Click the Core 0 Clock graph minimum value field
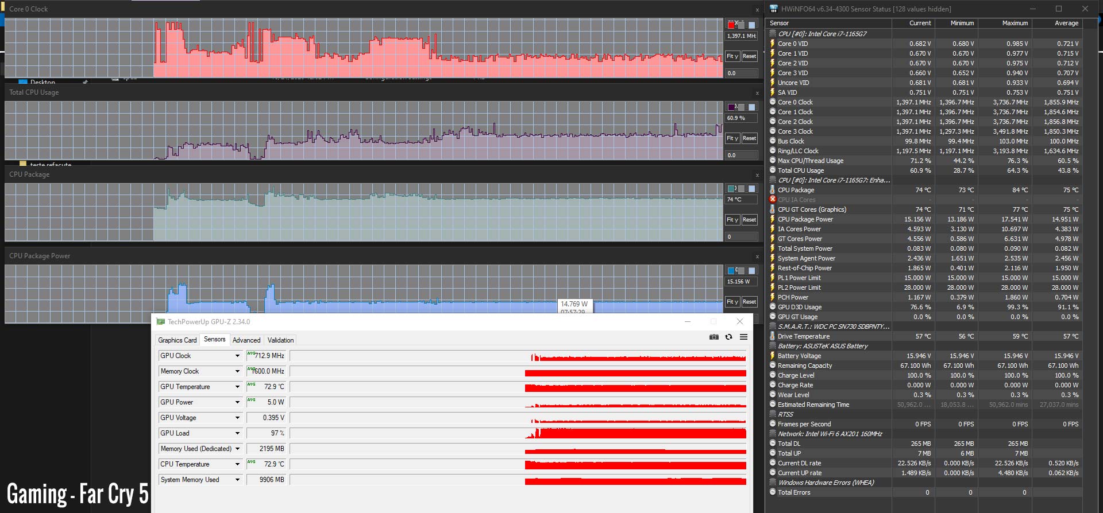The height and width of the screenshot is (513, 1103). (742, 73)
